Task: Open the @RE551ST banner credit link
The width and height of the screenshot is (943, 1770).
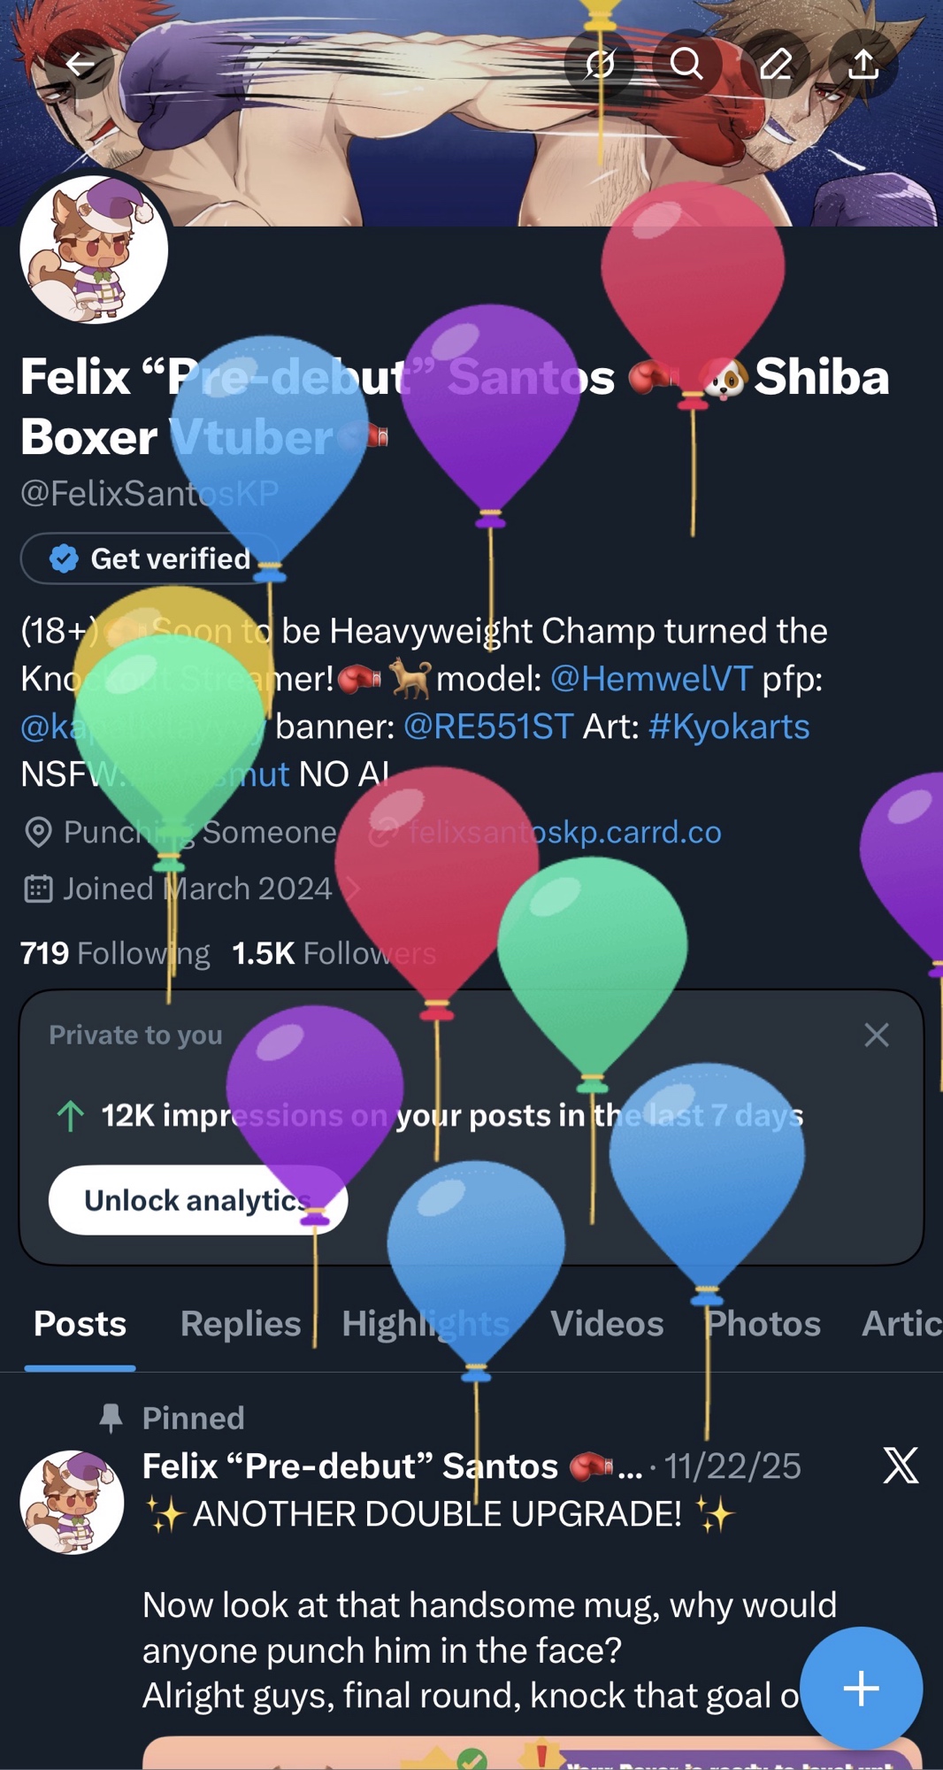Action: [488, 727]
